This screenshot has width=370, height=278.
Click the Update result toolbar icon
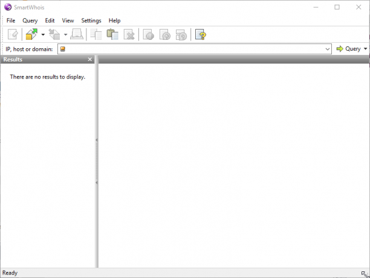tap(165, 34)
